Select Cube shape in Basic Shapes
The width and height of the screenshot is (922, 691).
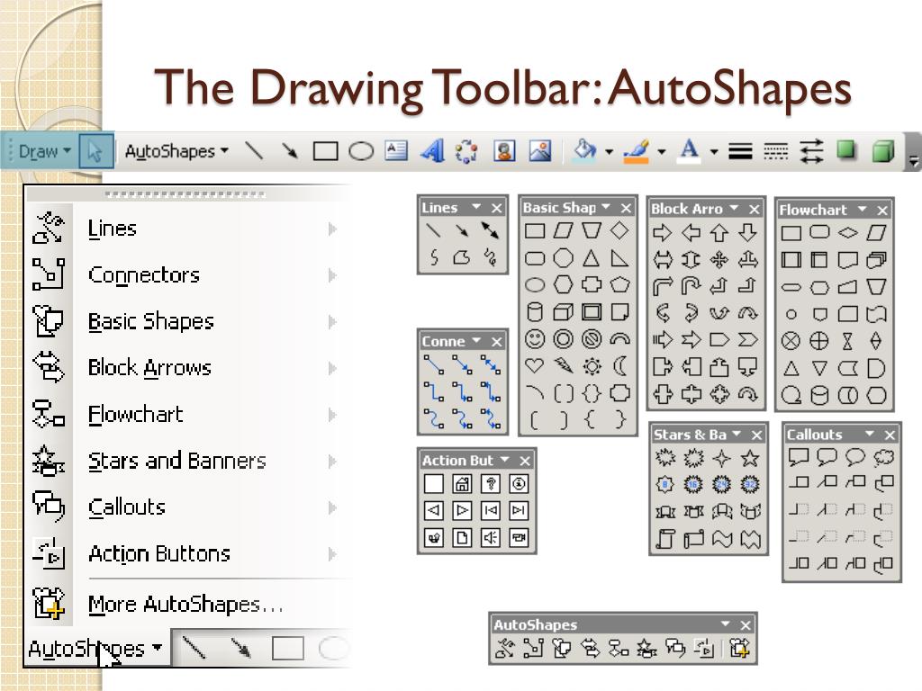(564, 312)
